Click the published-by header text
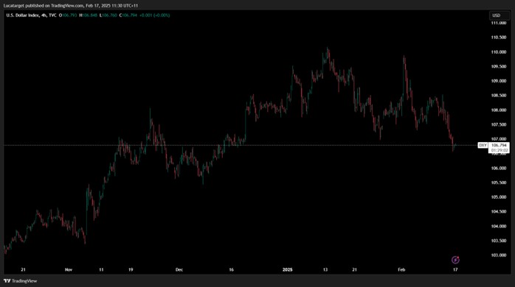 pyautogui.click(x=71, y=6)
